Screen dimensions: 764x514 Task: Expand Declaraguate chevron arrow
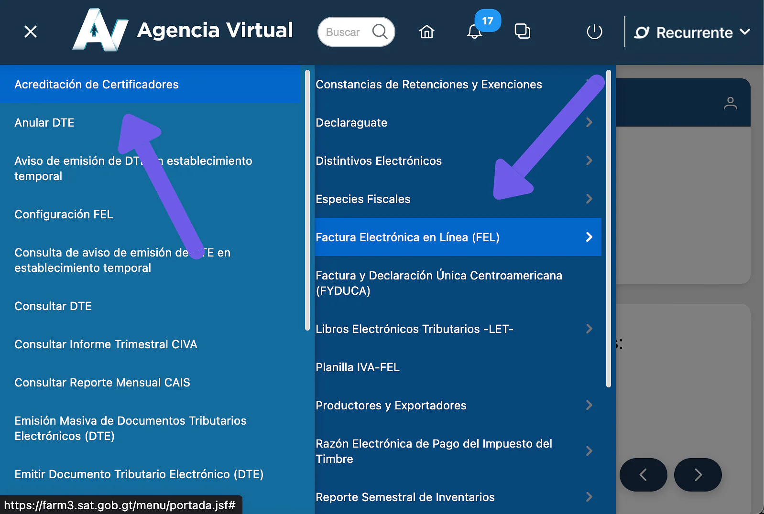pyautogui.click(x=589, y=122)
